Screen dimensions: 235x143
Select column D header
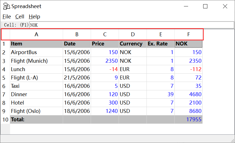[x=133, y=35]
